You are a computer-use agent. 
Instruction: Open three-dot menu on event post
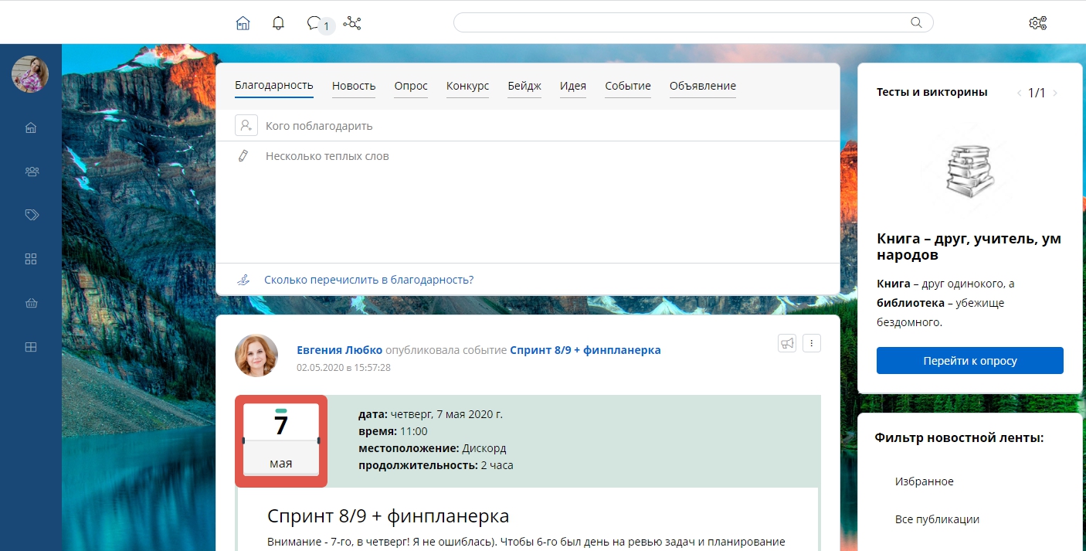click(811, 343)
